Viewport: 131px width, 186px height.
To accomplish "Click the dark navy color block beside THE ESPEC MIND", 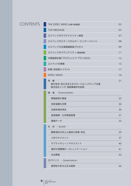I will point(45,24).
